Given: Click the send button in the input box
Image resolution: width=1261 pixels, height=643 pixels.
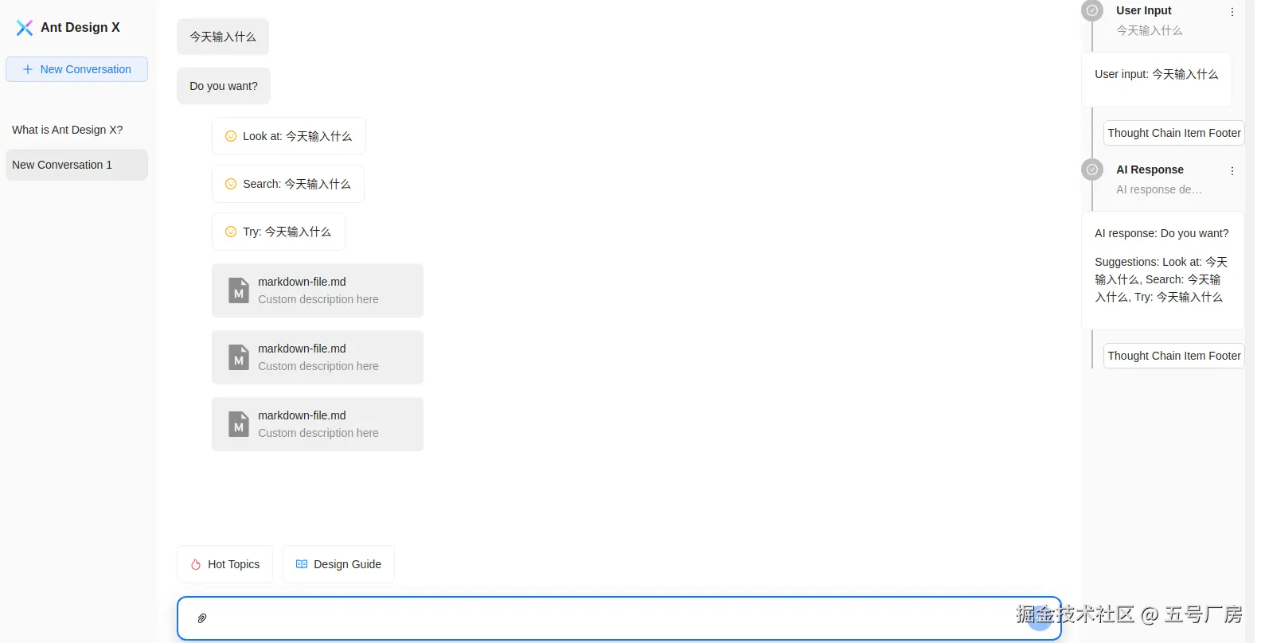Looking at the screenshot, I should click(x=1040, y=618).
